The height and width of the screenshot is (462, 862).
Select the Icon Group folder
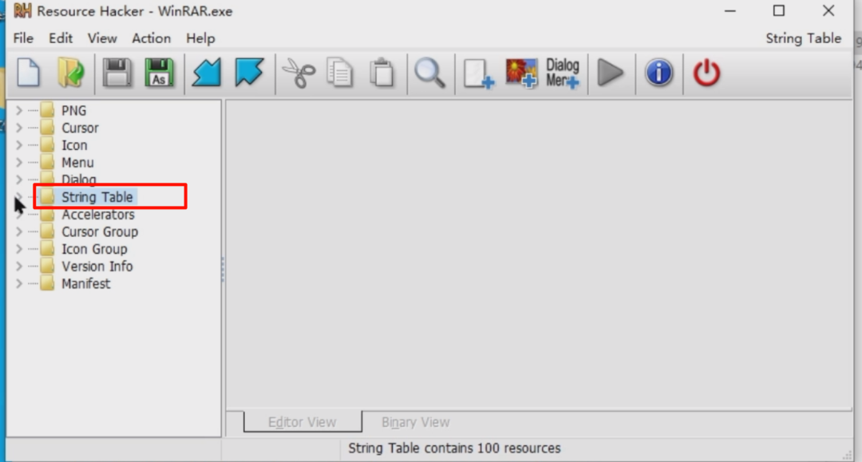click(94, 249)
